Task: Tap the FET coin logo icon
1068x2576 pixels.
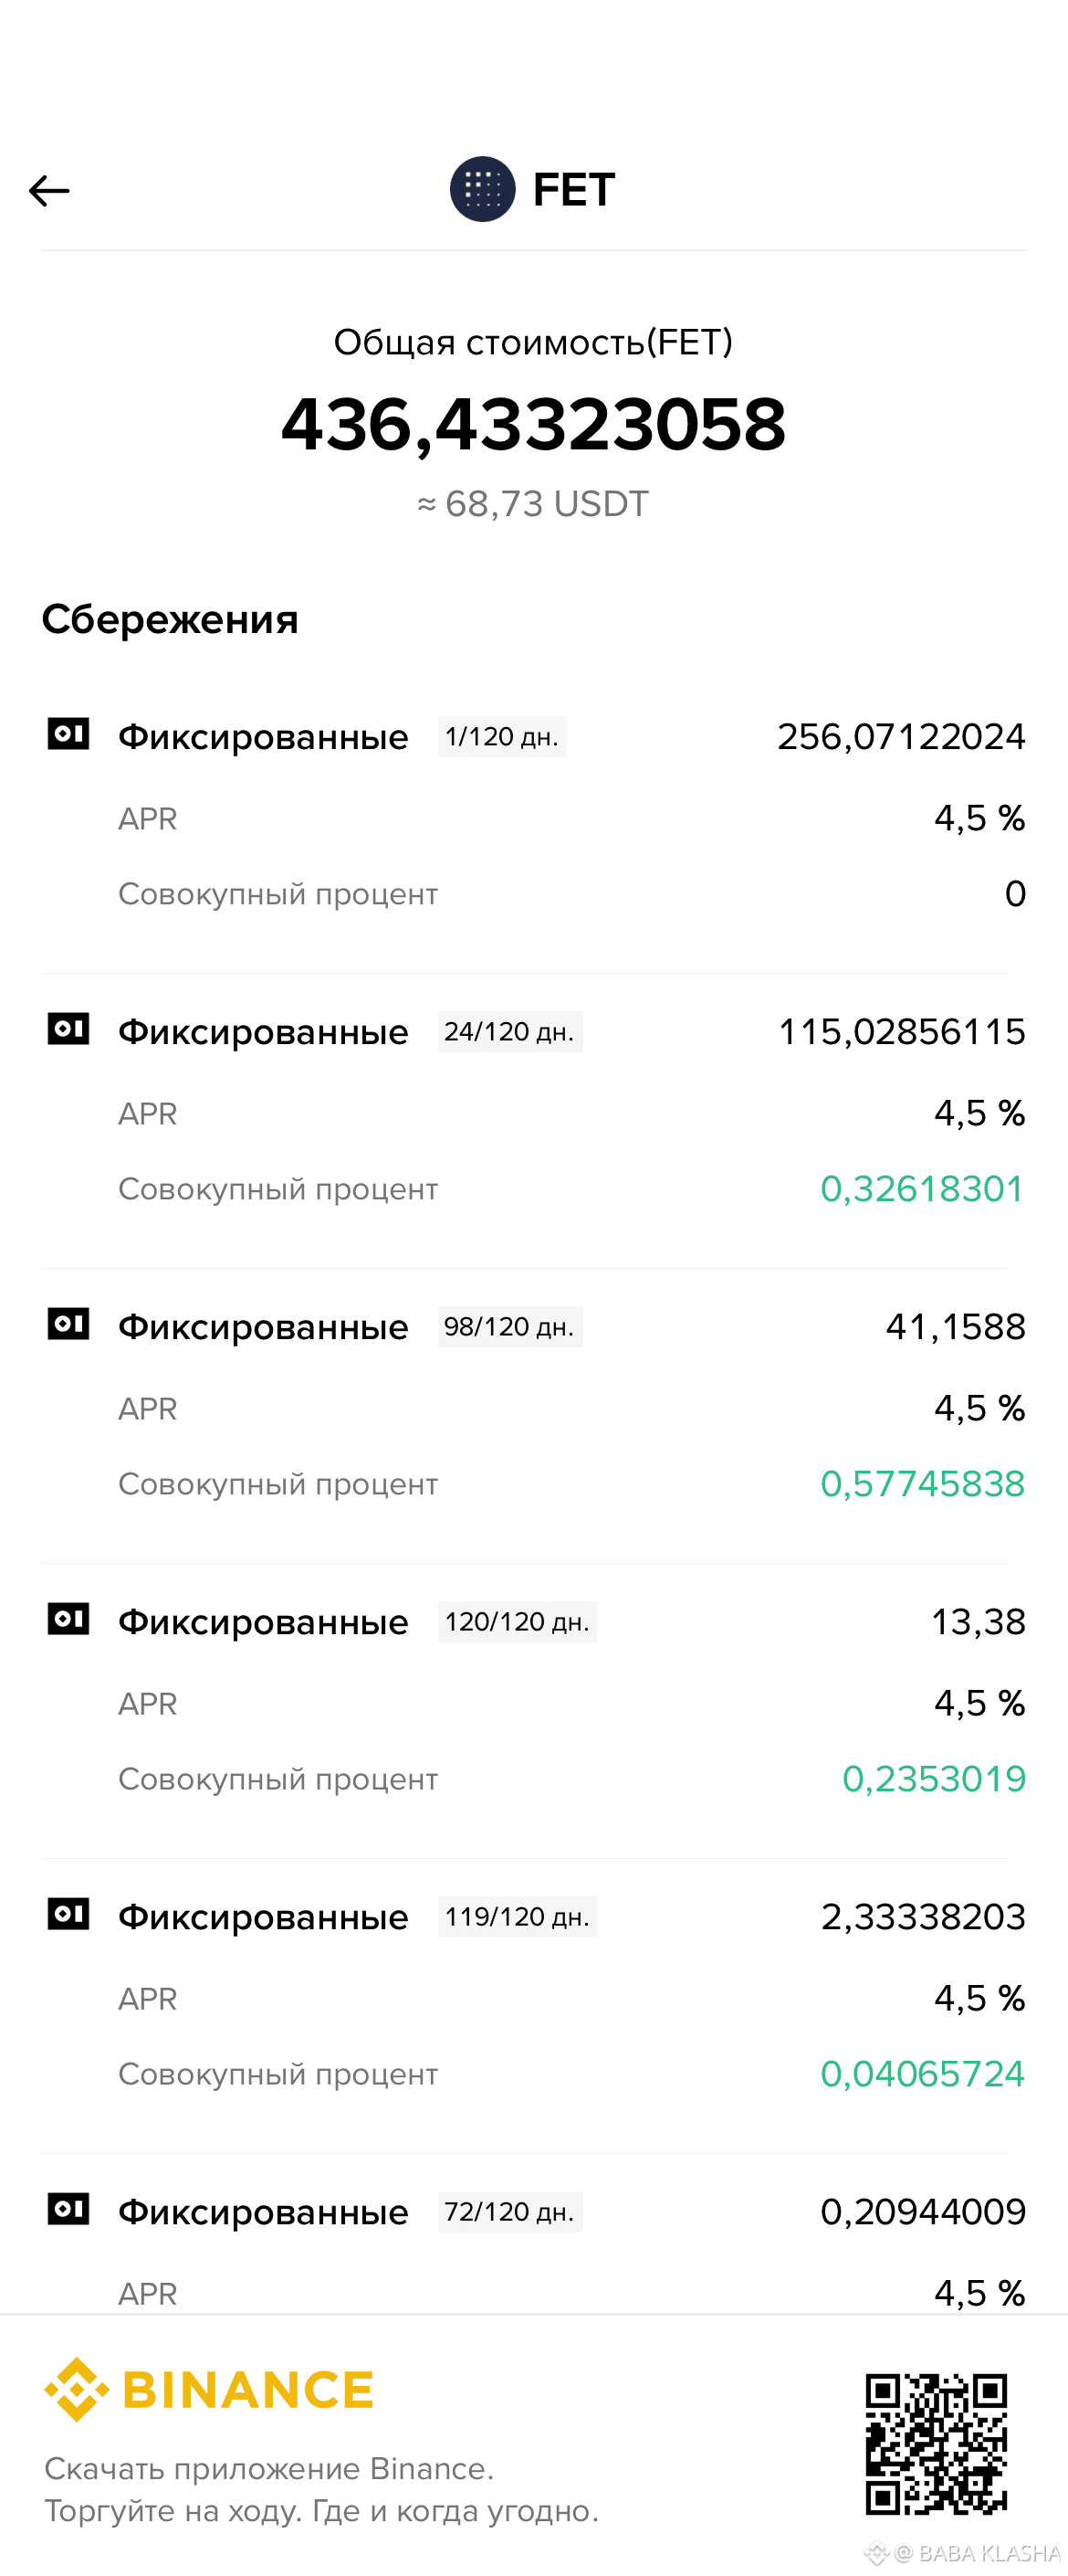Action: (483, 189)
